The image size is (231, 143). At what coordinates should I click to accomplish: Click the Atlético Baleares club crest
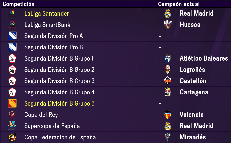click(x=168, y=58)
